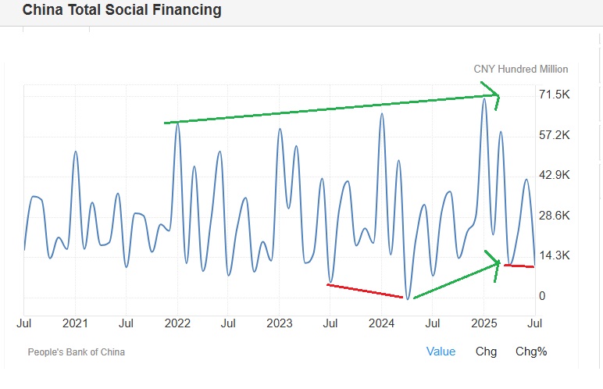
Task: Select the 2022 label on the time axis
Action: coord(177,322)
